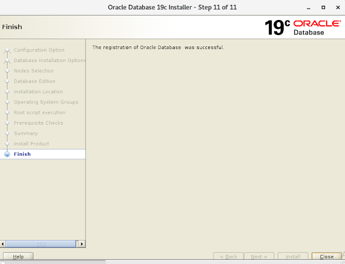345x264 pixels.
Task: Click the Configuration Option step marker icon
Action: click(x=7, y=50)
